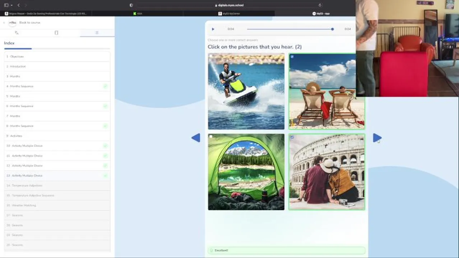The width and height of the screenshot is (459, 258).
Task: Click green checkmark on item 12
Action: point(105,166)
